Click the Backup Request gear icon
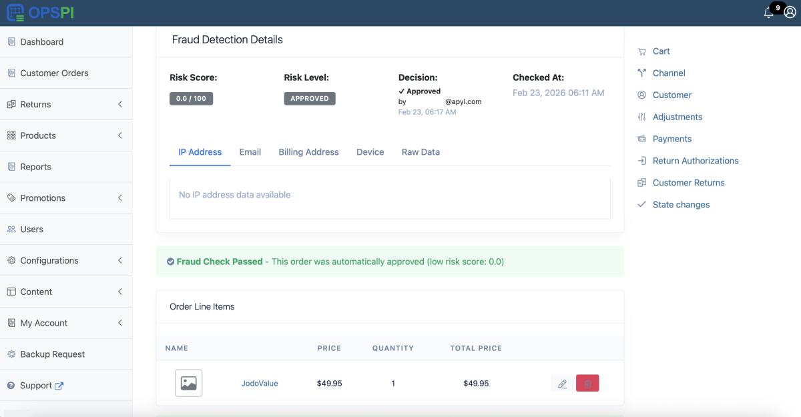The height and width of the screenshot is (417, 801). tap(11, 354)
